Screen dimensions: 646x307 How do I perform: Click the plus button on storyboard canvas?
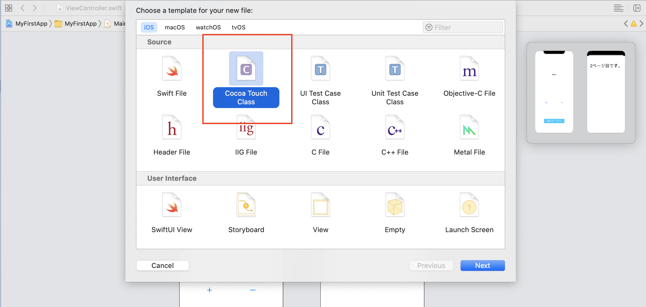pyautogui.click(x=210, y=290)
